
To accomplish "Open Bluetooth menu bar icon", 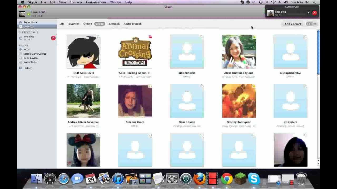I will [x=267, y=2].
